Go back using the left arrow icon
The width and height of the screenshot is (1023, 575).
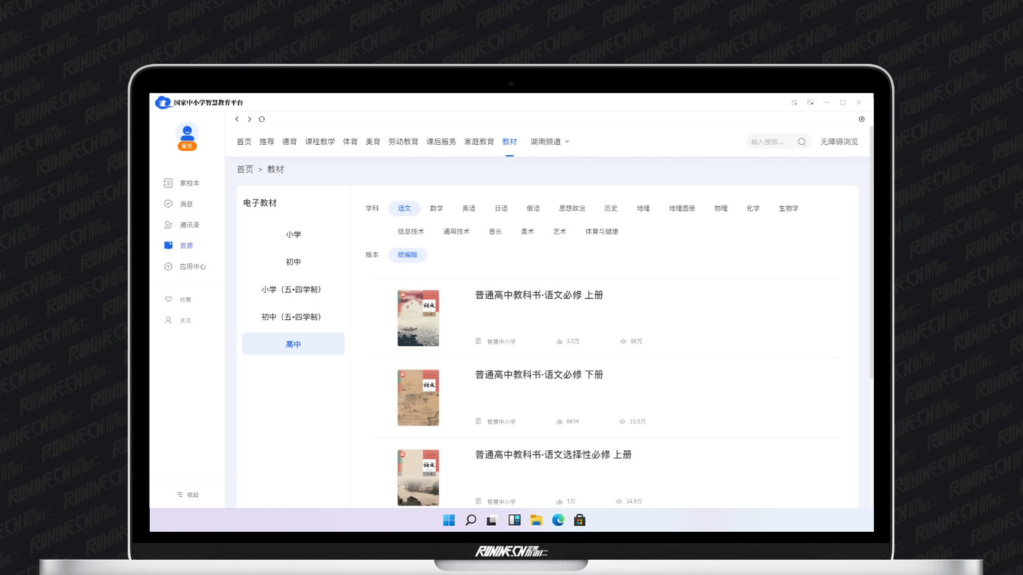(x=237, y=119)
